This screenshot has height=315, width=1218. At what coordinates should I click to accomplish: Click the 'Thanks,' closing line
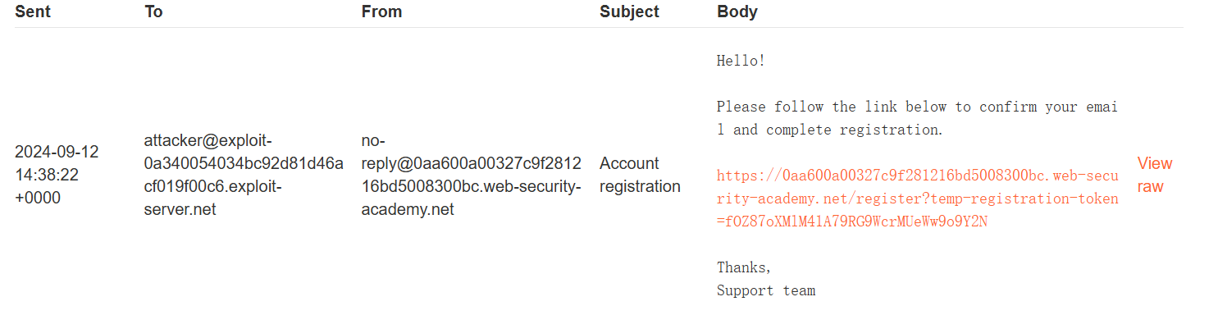pos(745,267)
